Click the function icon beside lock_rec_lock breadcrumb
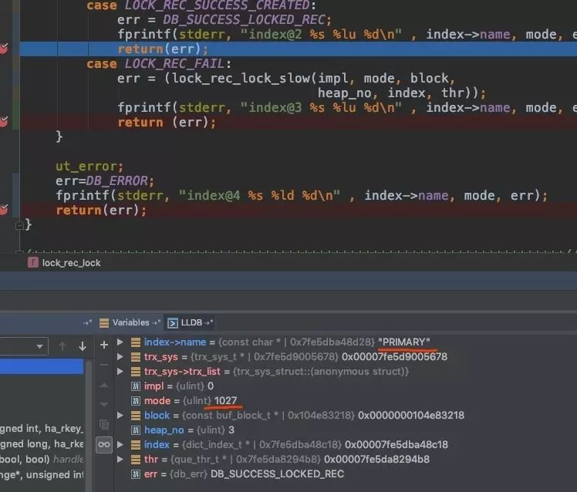This screenshot has height=492, width=577. pyautogui.click(x=33, y=262)
